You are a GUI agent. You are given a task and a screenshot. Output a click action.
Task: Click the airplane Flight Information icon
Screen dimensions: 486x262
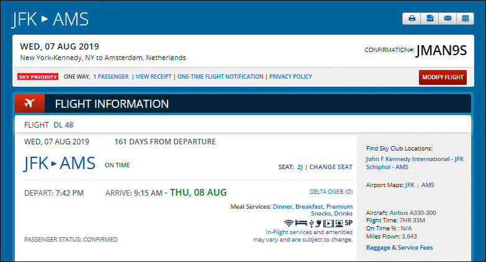click(x=29, y=103)
